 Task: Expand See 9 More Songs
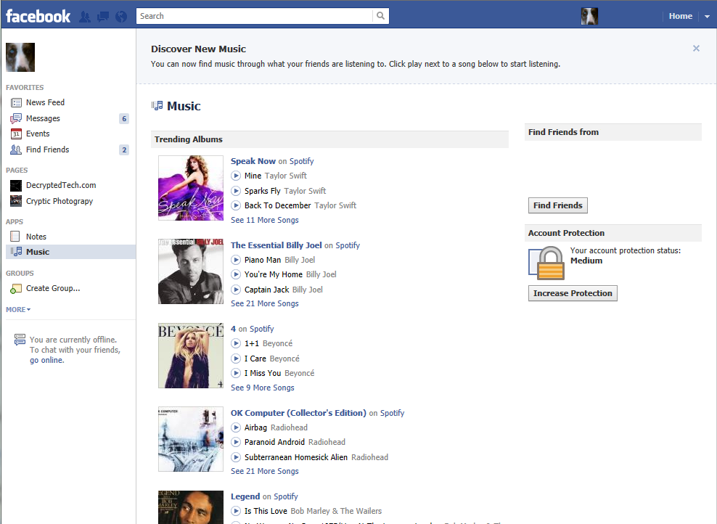263,388
